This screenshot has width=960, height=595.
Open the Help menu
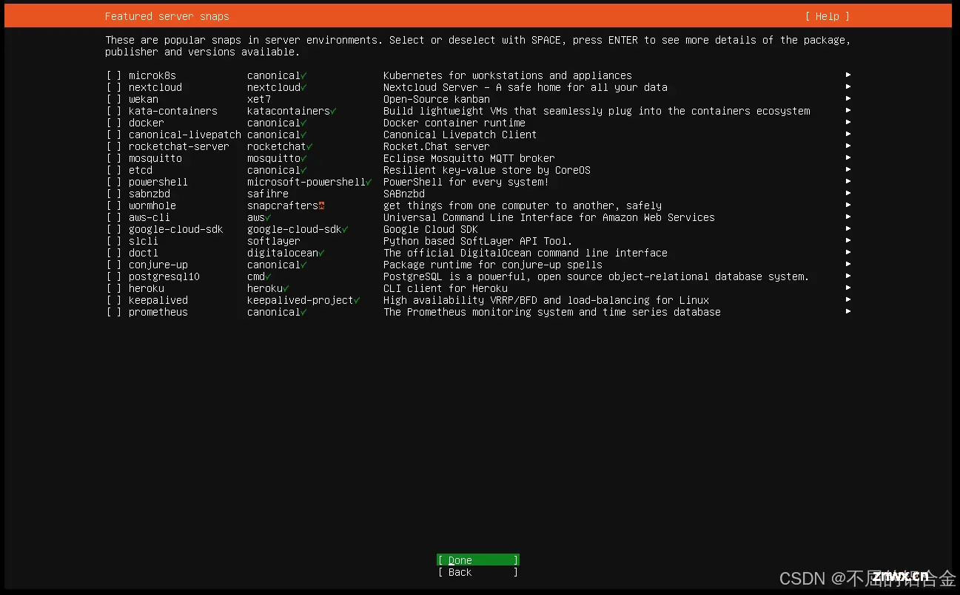pos(827,16)
